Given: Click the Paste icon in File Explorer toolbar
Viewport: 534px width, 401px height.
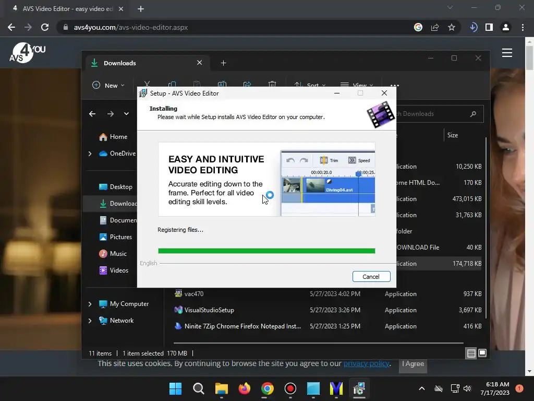Looking at the screenshot, I should [197, 85].
